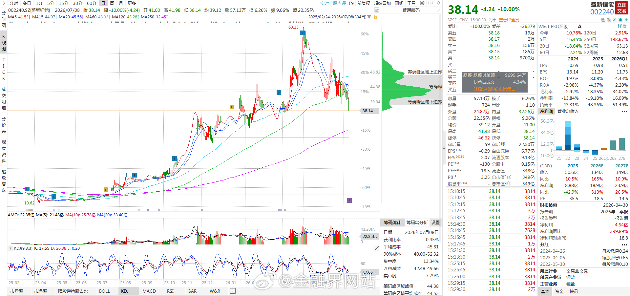Switch indicator to BOLL
This screenshot has width=630, height=296.
tap(104, 291)
